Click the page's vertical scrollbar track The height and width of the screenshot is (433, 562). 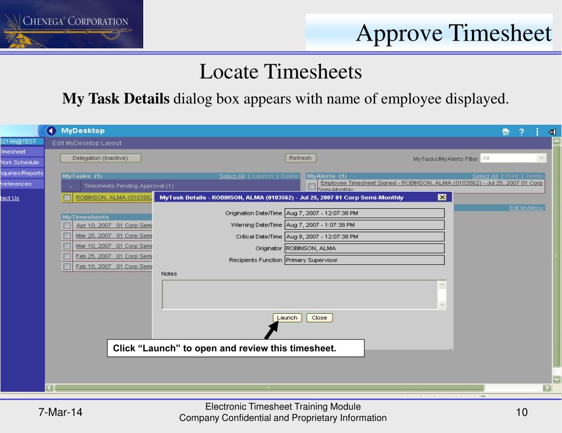pos(557,256)
